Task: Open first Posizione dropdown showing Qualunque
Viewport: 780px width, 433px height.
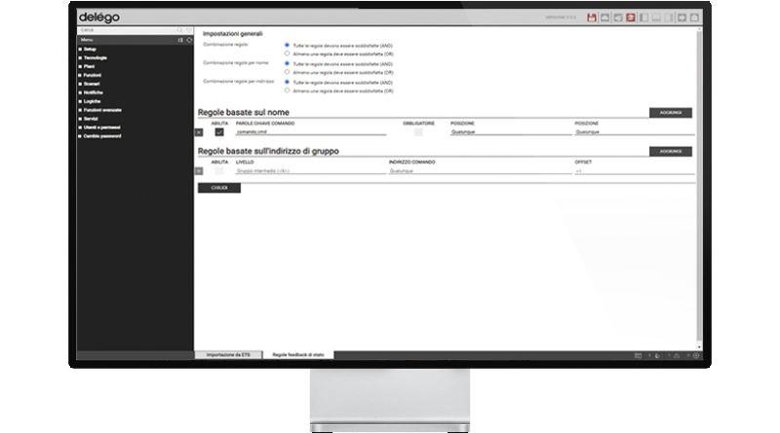Action: coord(510,132)
